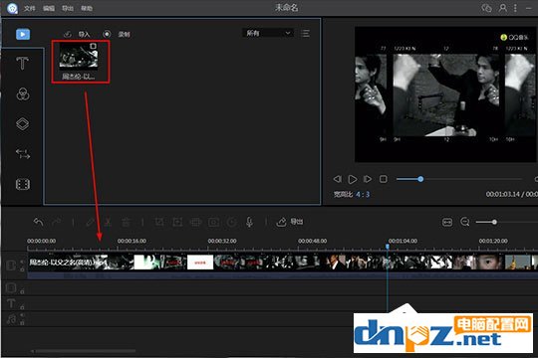Mute the music track speaker icon
This screenshot has width=538, height=358.
[x=22, y=315]
